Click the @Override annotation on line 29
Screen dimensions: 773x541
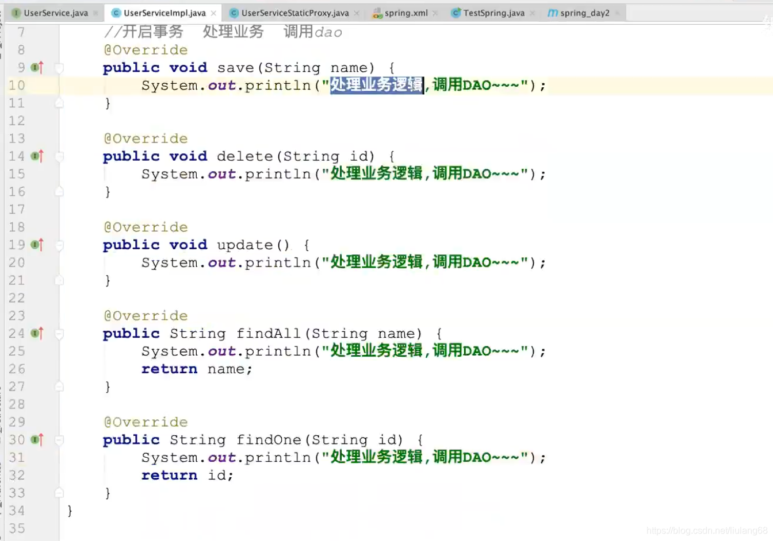point(146,422)
